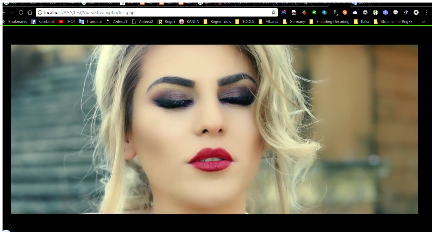
Task: Expand the Italia bookmark folder
Action: click(x=361, y=22)
